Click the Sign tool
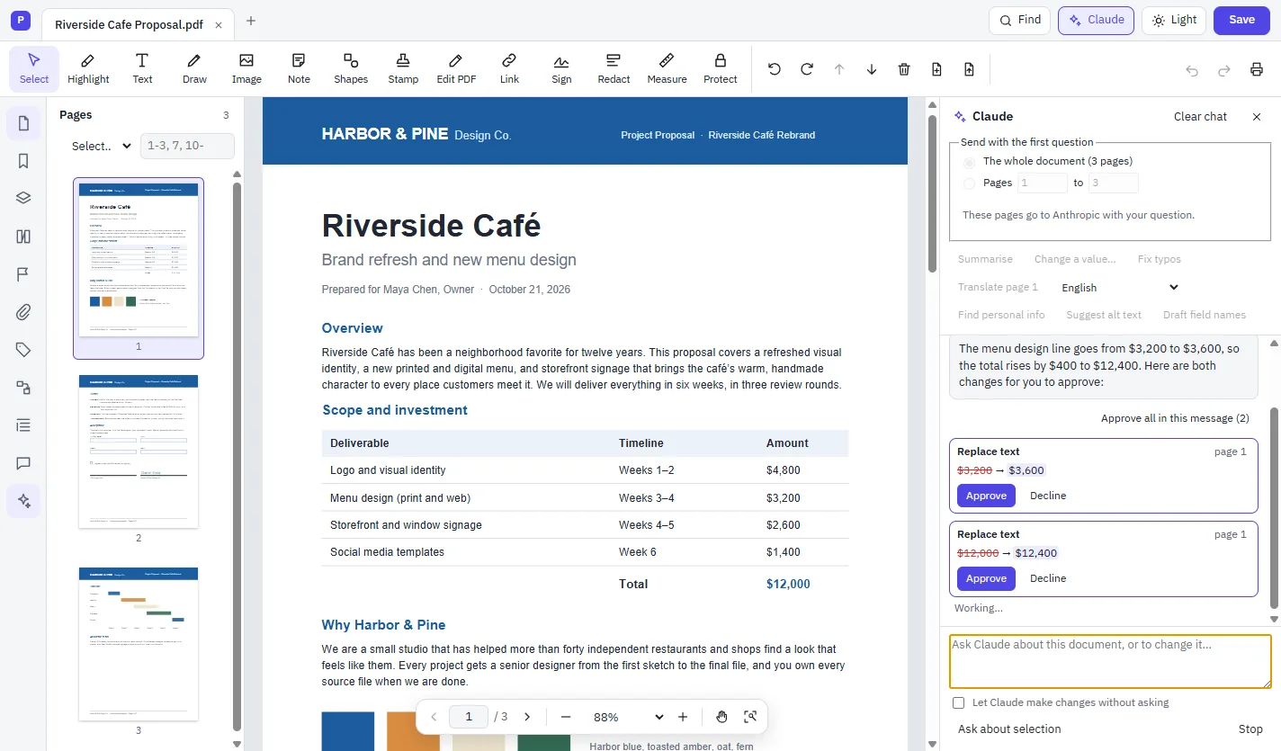 pos(561,69)
